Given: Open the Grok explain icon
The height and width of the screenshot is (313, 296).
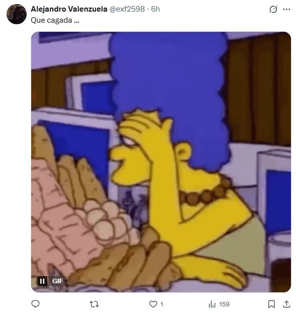Looking at the screenshot, I should point(273,9).
